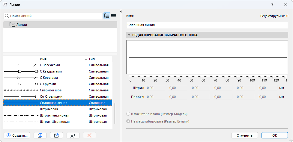
Task: Click the new folder icon
Action: (x=56, y=135)
